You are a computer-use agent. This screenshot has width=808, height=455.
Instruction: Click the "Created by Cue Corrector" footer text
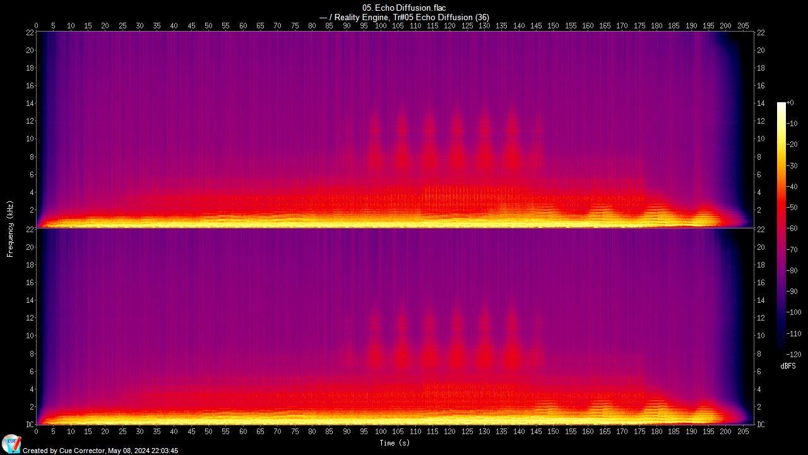(100, 451)
